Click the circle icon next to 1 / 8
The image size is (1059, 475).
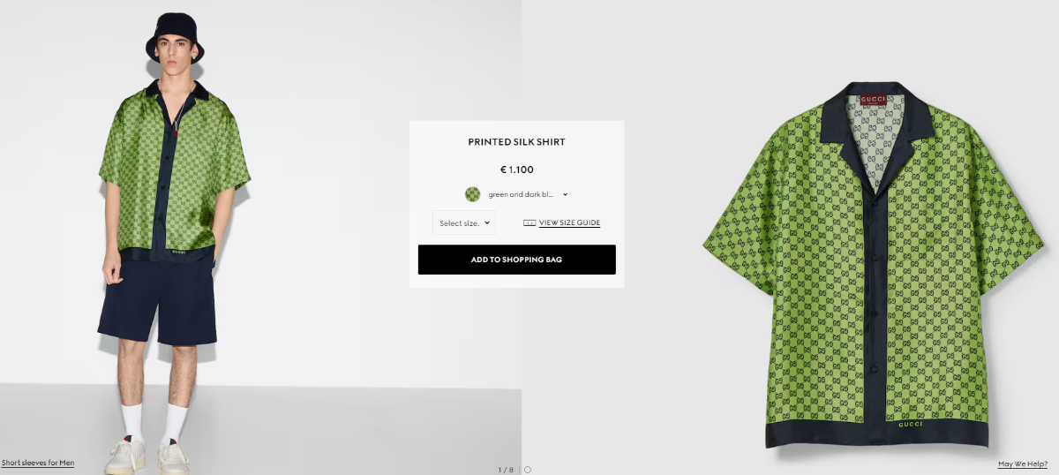click(528, 470)
